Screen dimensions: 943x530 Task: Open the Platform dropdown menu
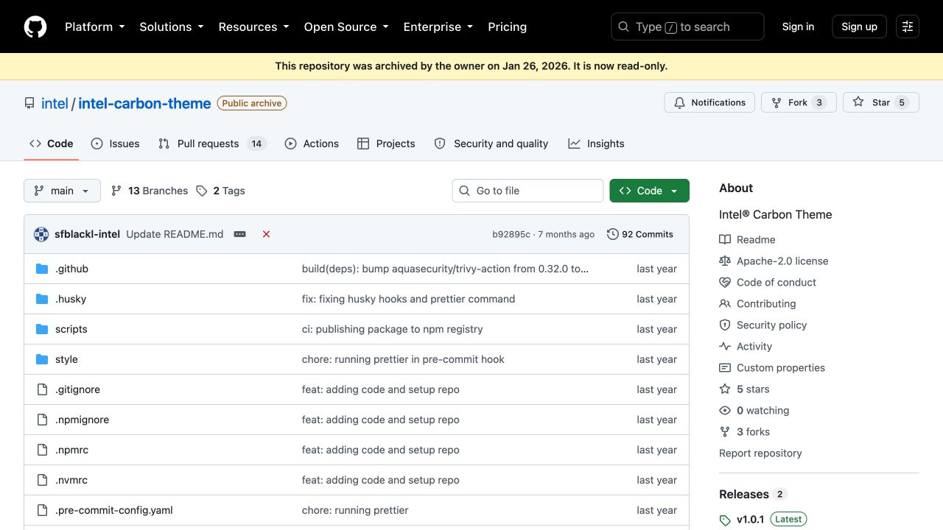[95, 26]
